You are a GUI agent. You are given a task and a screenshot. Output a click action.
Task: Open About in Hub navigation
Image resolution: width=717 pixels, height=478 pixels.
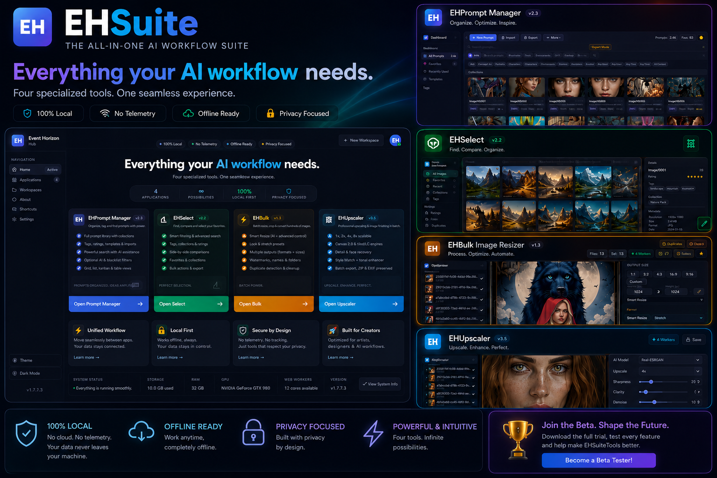tap(35, 199)
